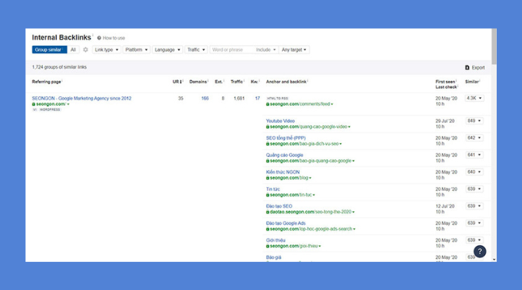Open the How to use help link
The image size is (522, 290).
pyautogui.click(x=111, y=38)
